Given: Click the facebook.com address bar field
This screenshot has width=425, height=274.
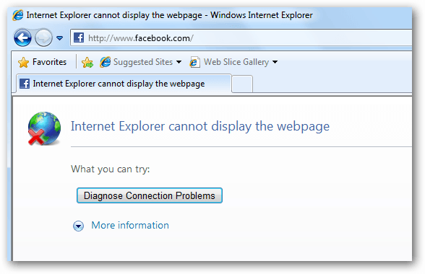Looking at the screenshot, I should pos(241,38).
